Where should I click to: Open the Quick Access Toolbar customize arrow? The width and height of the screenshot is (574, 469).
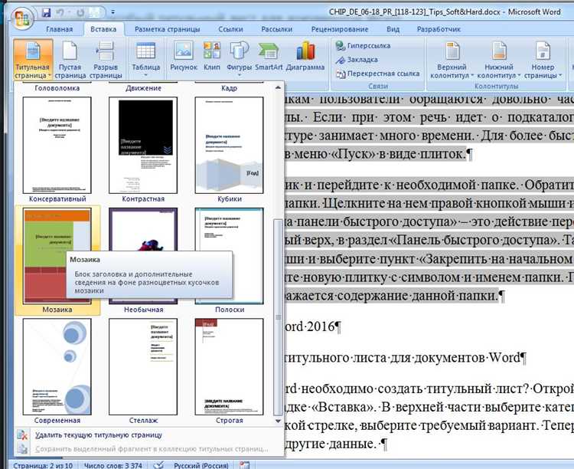113,12
